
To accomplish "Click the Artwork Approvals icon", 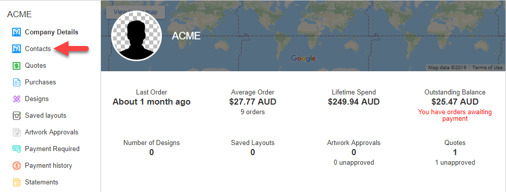I will coord(16,132).
